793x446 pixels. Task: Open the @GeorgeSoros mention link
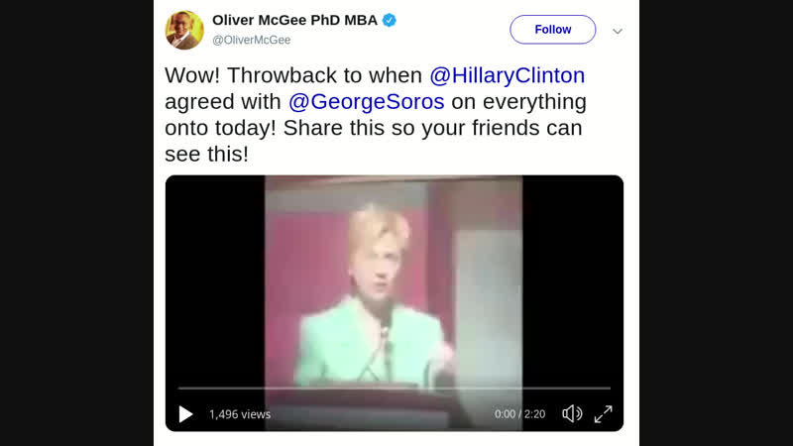coord(366,102)
